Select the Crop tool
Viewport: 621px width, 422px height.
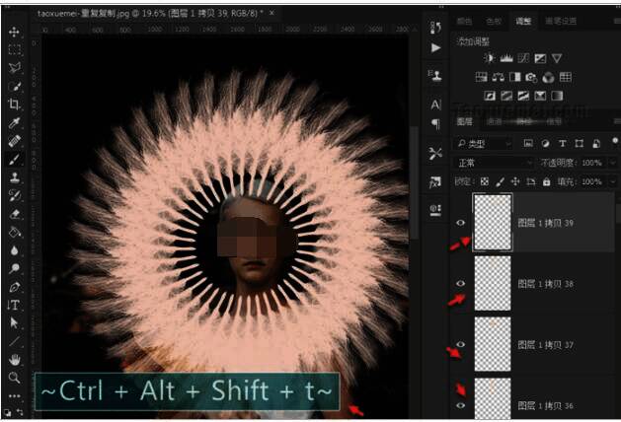(14, 104)
